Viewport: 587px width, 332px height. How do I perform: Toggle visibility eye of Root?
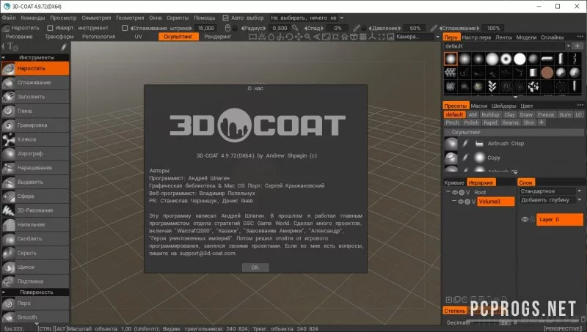454,193
